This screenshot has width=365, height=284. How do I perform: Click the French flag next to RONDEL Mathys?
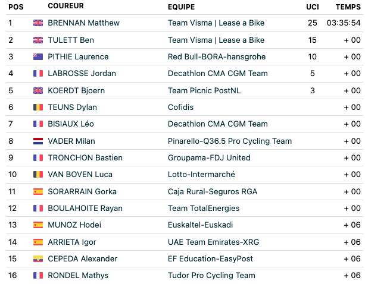[38, 276]
